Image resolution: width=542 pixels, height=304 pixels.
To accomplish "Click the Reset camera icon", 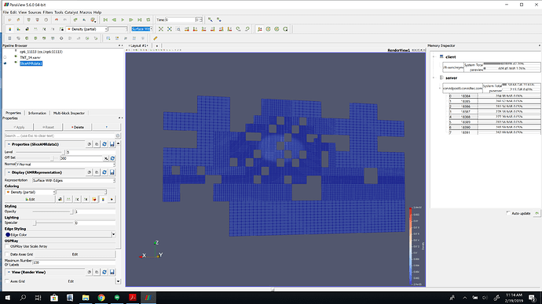I will (x=161, y=29).
